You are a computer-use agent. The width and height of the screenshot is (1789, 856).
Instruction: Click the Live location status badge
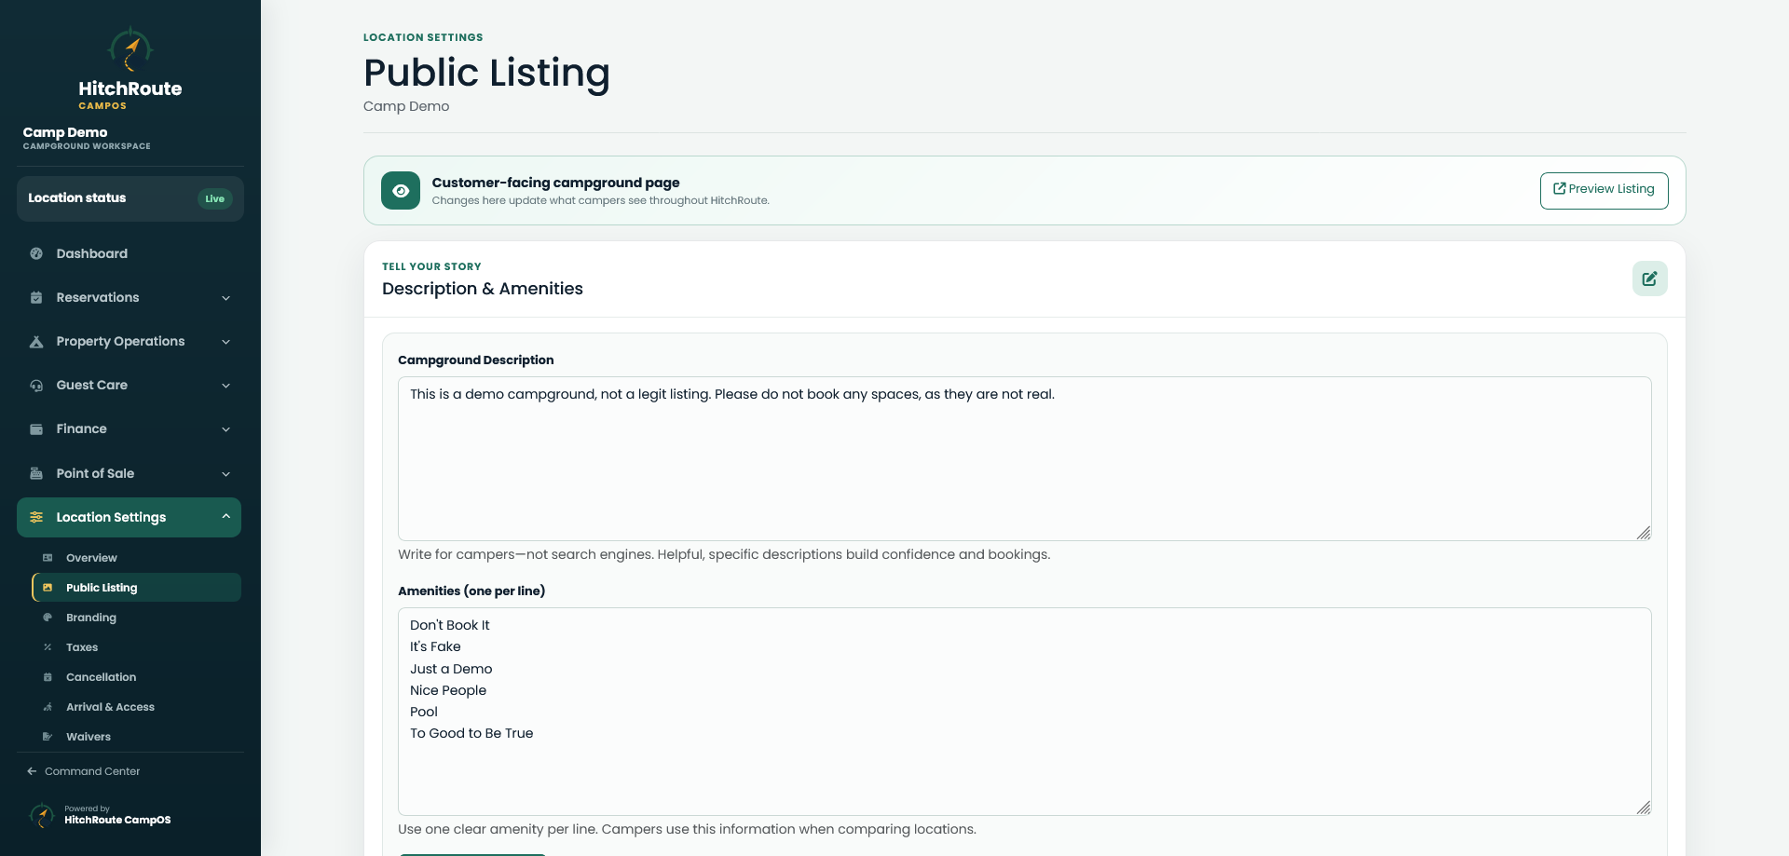pyautogui.click(x=215, y=198)
